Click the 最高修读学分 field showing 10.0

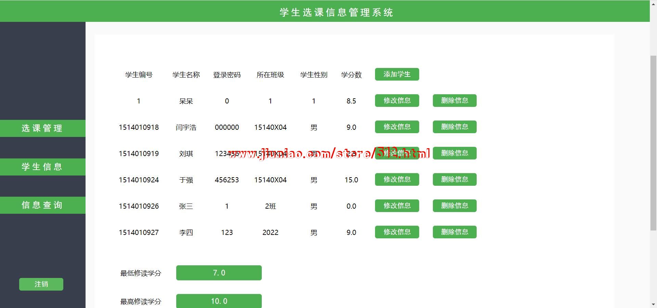pos(219,301)
